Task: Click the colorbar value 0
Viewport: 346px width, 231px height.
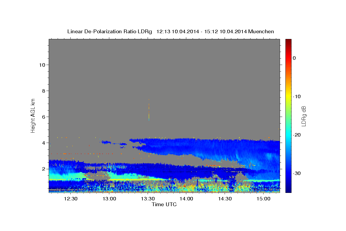Action: pos(294,58)
